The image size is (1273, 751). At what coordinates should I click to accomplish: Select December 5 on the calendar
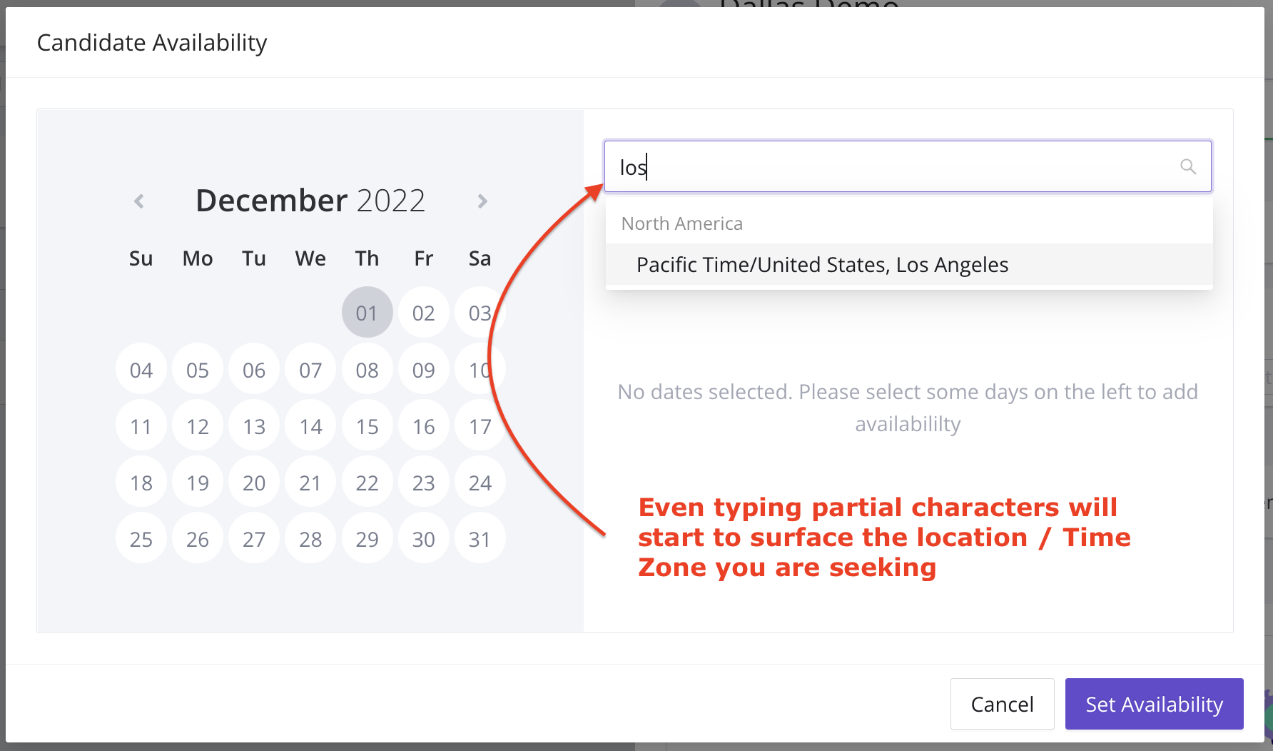pos(197,369)
